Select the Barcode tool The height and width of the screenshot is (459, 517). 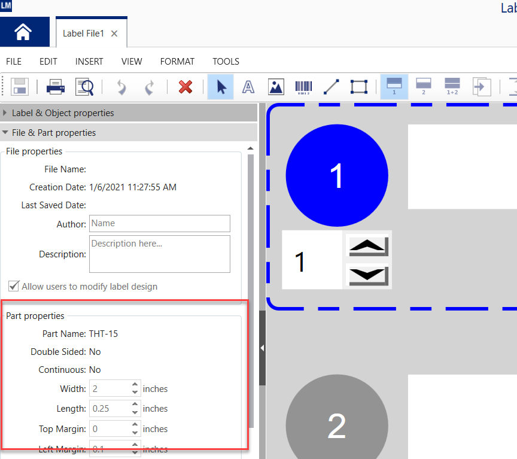pyautogui.click(x=304, y=87)
